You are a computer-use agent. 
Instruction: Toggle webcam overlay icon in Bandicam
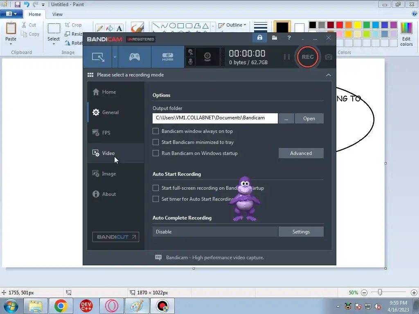click(x=207, y=57)
